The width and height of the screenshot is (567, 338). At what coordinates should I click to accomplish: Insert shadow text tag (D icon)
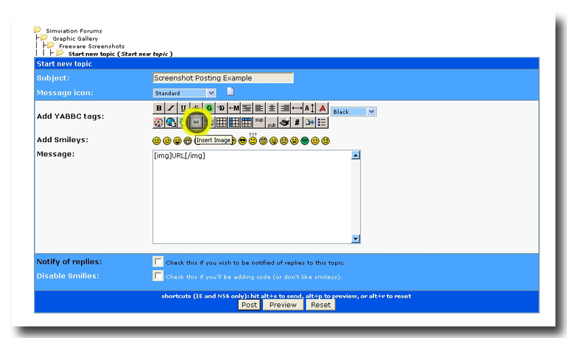click(x=222, y=108)
